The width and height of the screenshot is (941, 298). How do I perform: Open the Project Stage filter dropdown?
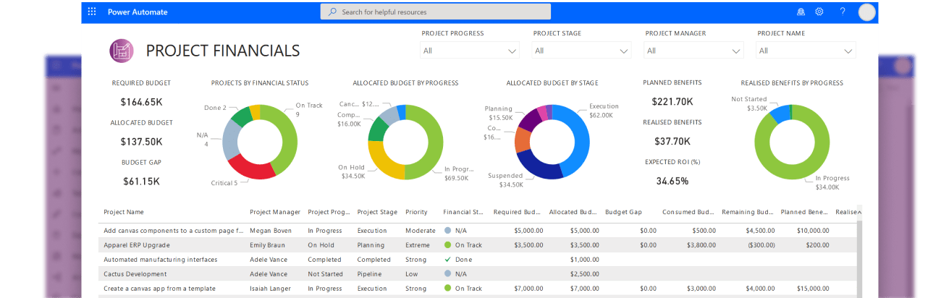tap(582, 51)
